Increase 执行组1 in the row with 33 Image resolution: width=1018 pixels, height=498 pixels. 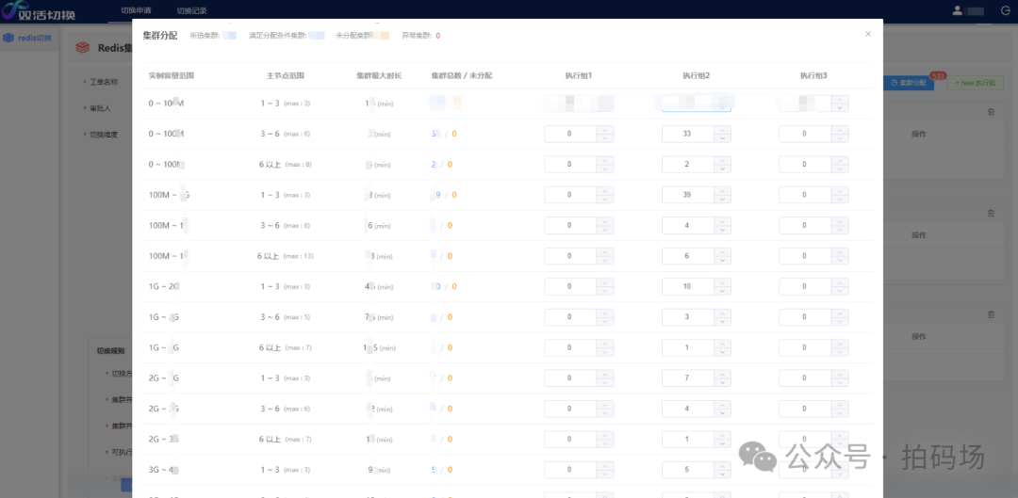(x=605, y=130)
